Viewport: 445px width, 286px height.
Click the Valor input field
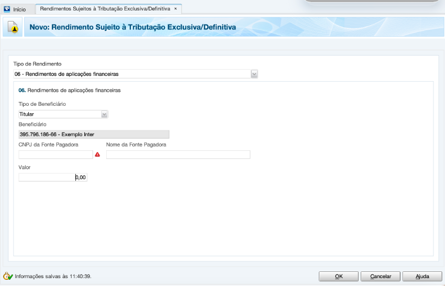tap(53, 177)
